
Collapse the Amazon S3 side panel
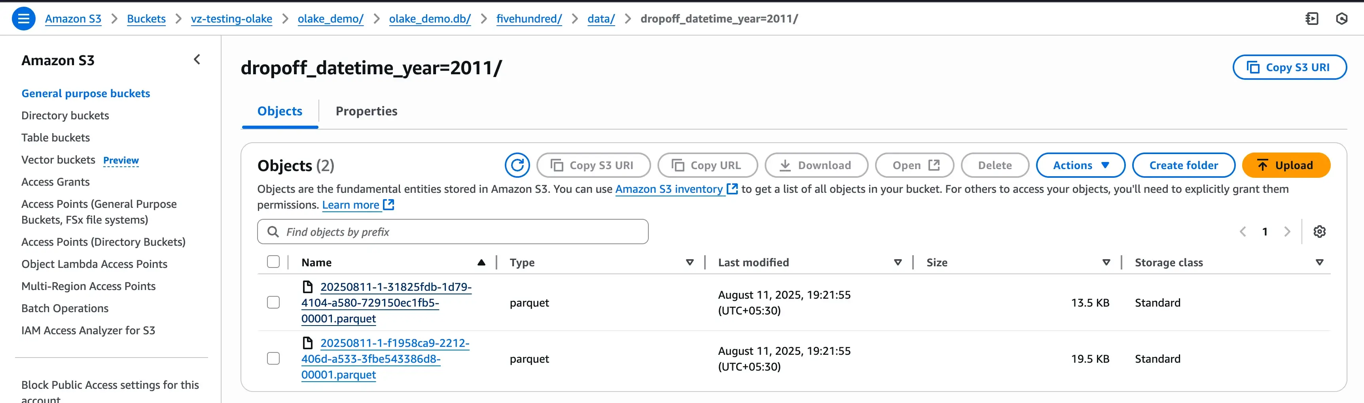point(197,60)
